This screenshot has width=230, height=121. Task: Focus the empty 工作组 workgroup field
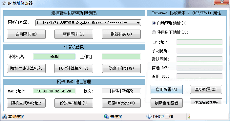(121, 57)
